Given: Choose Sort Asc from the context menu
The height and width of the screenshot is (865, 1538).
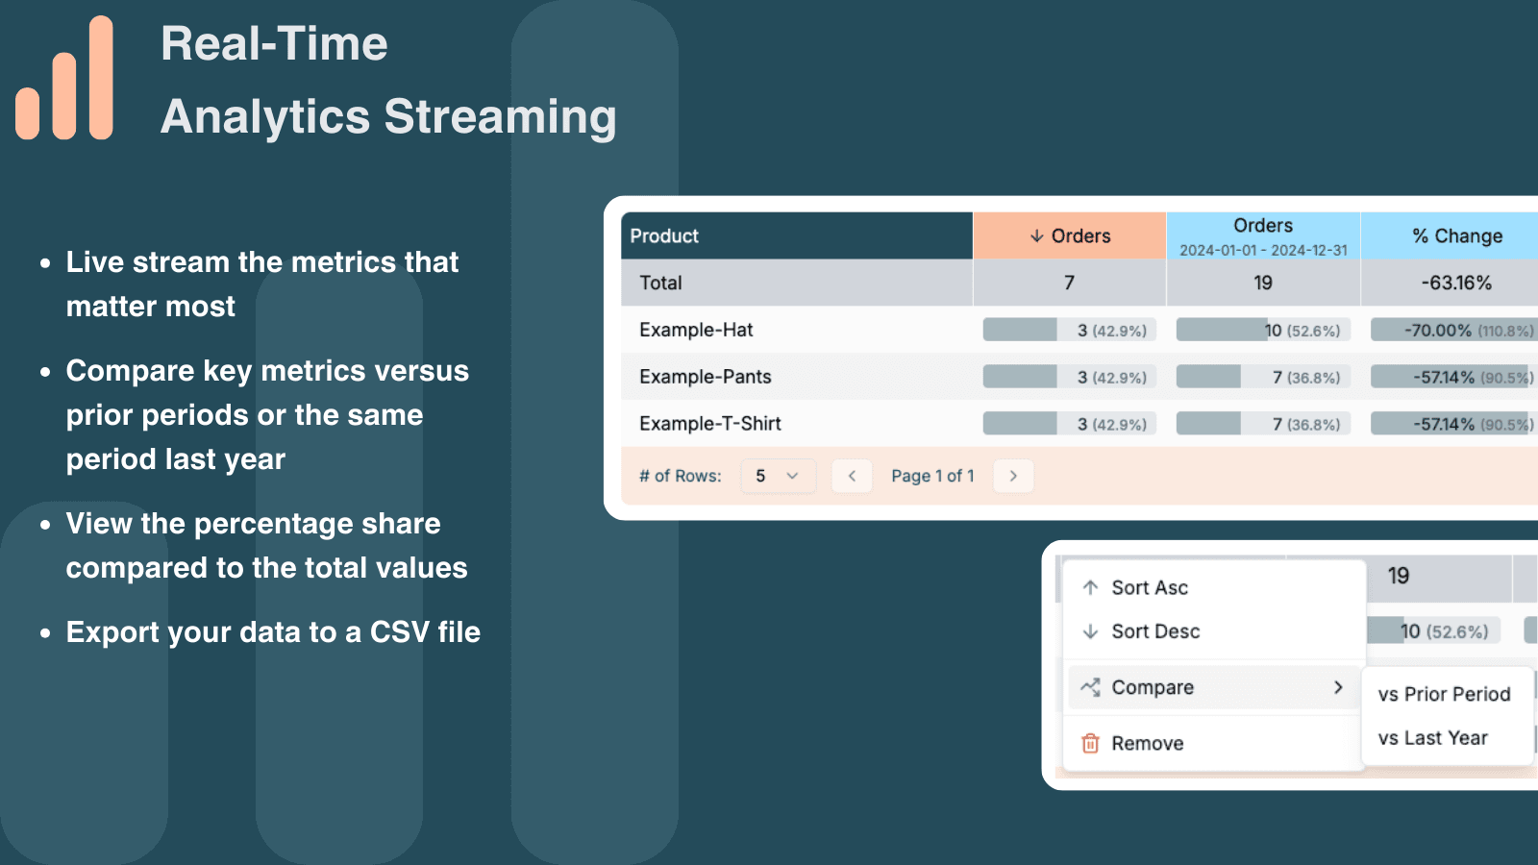Looking at the screenshot, I should (x=1150, y=587).
